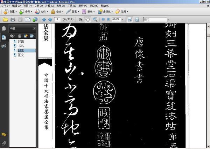210x149 pixels.
Task: Click the 创建 toolbar icon
Action: (x=6, y=12)
